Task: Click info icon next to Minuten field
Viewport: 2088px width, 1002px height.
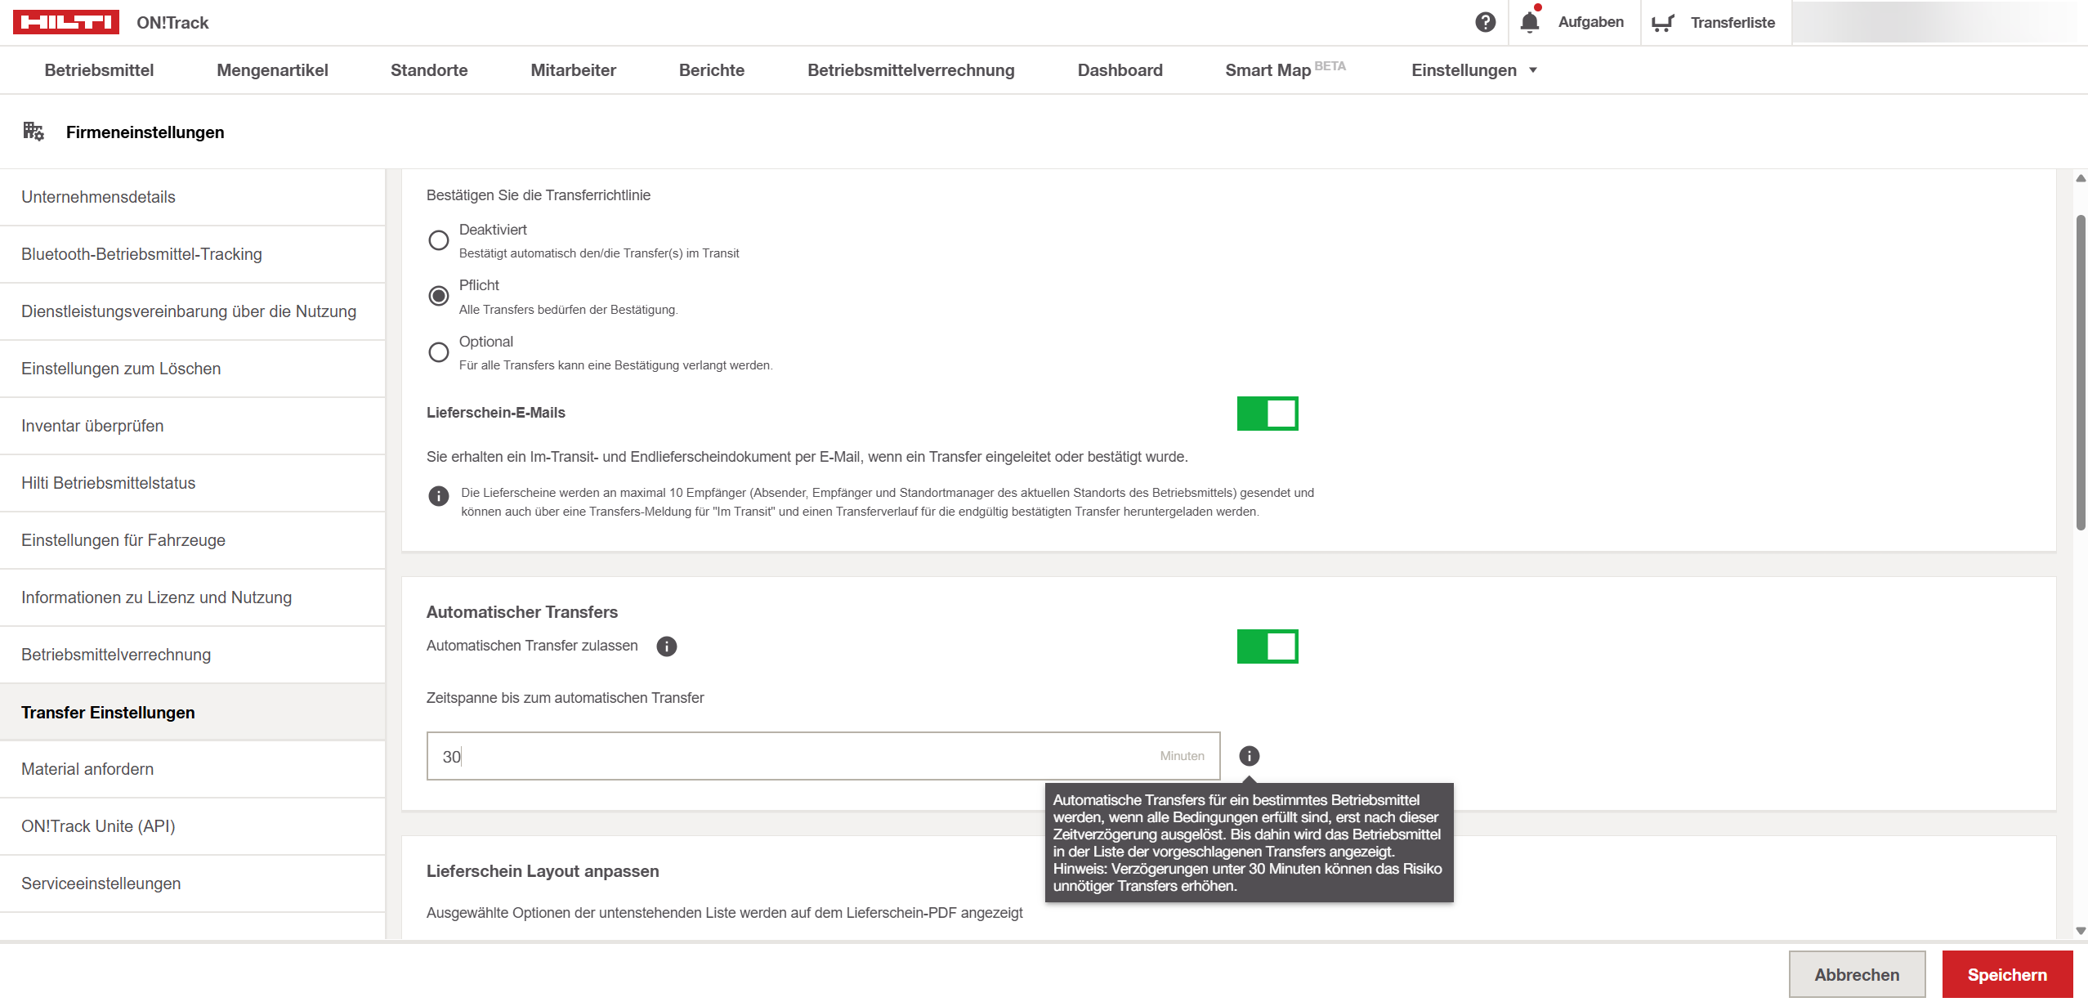Action: click(x=1249, y=756)
